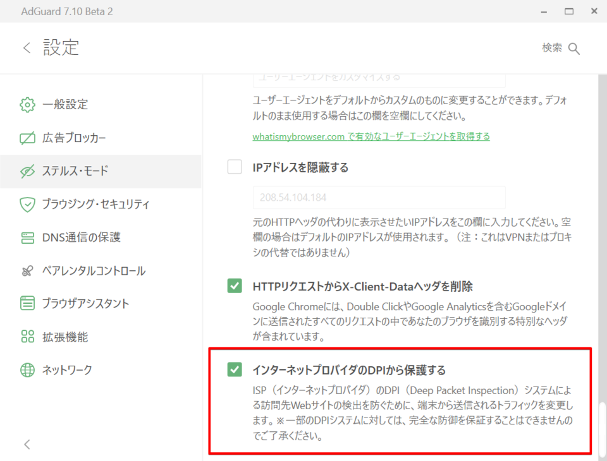Image resolution: width=607 pixels, height=461 pixels.
Task: Click the ブラウザアシスタント window icon
Action: click(x=27, y=303)
